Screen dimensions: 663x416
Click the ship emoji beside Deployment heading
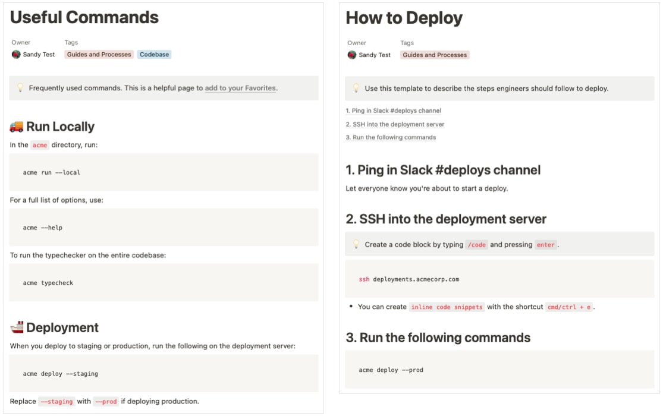pyautogui.click(x=17, y=327)
